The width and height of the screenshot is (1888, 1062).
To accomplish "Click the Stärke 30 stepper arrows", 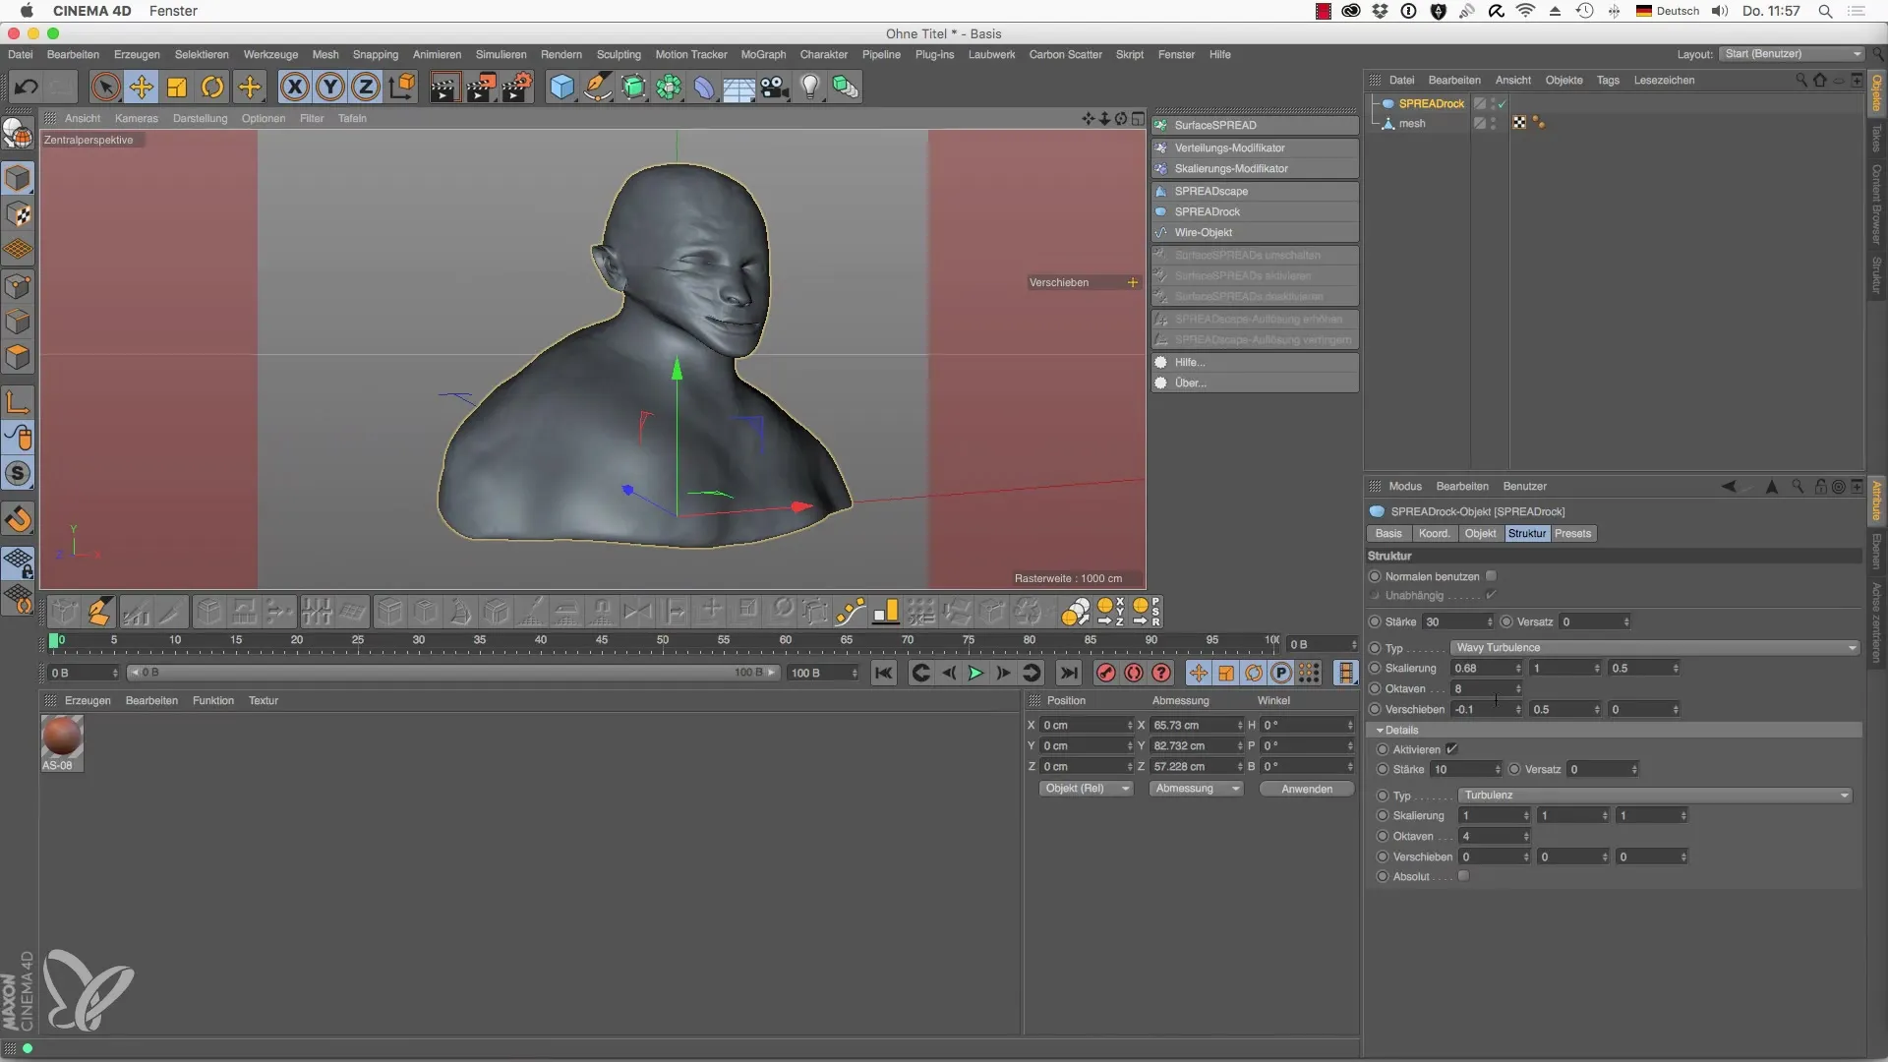I will [x=1489, y=621].
